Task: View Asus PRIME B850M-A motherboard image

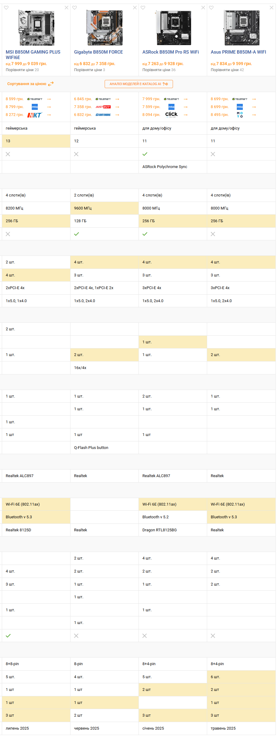Action: [x=241, y=28]
